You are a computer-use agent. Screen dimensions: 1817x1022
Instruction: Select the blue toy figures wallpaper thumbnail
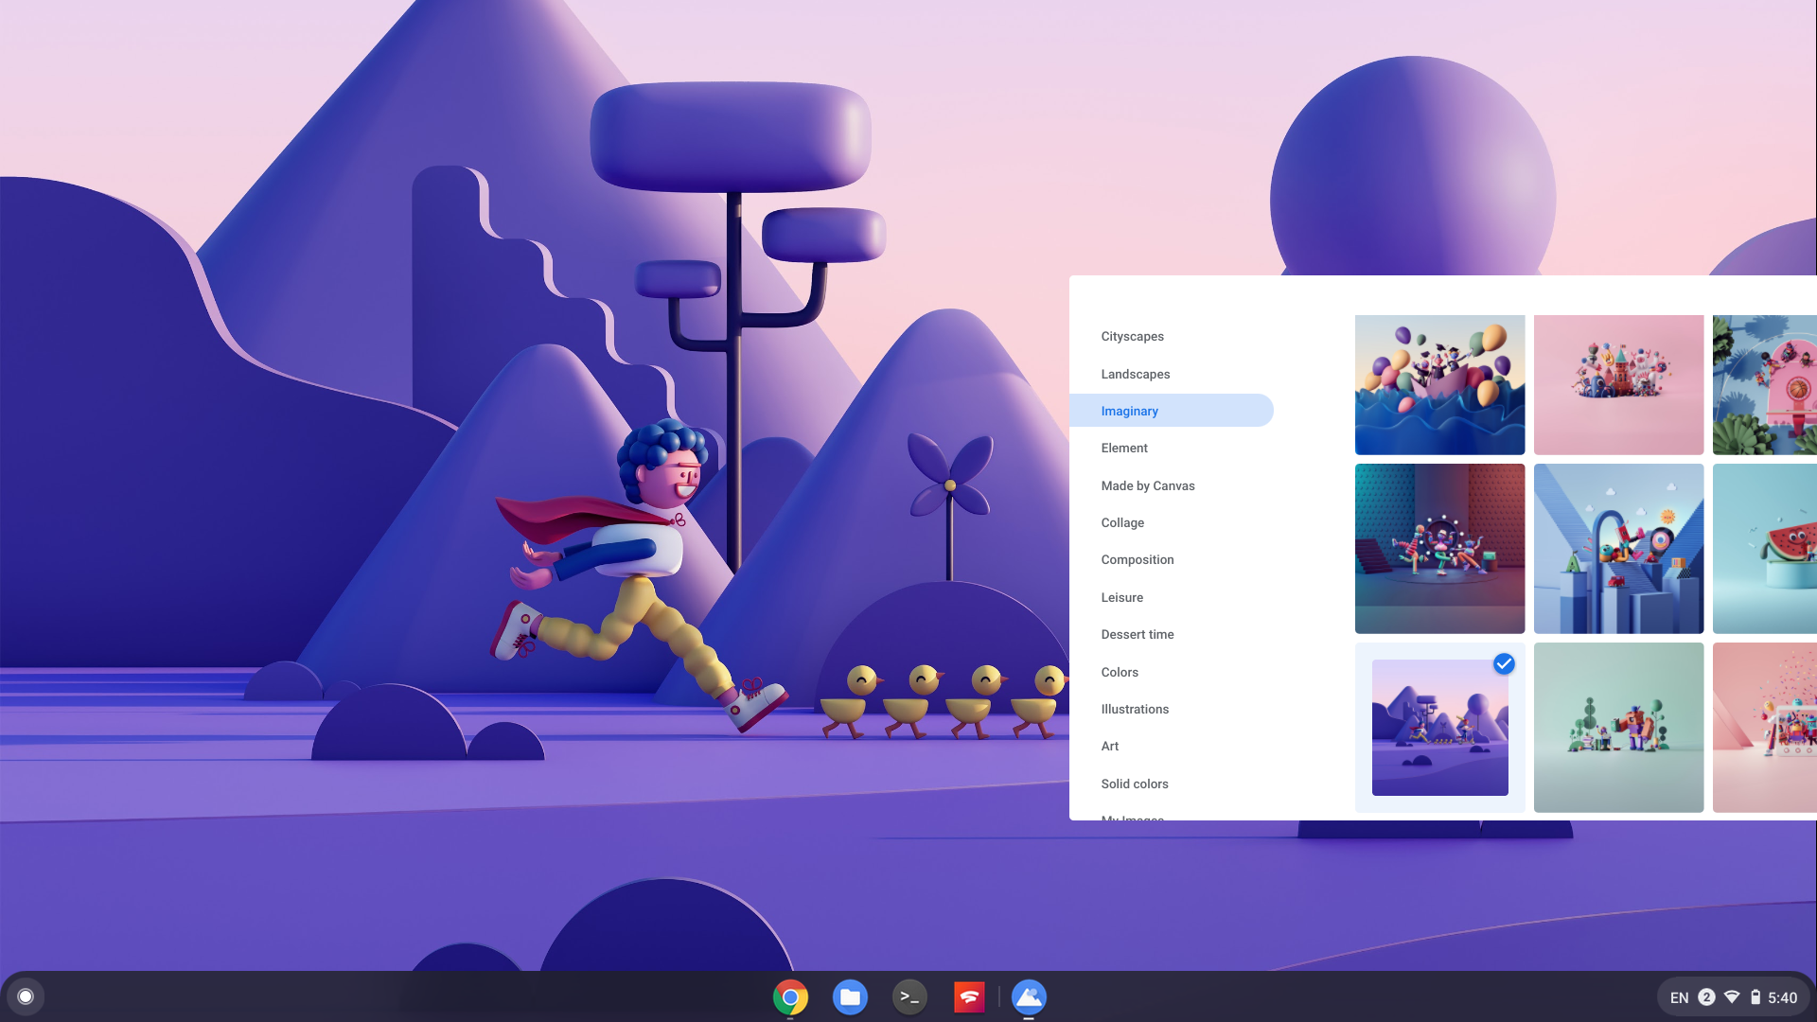[x=1618, y=548]
